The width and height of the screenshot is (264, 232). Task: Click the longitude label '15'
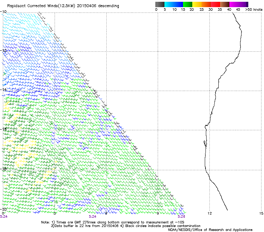coord(261,213)
